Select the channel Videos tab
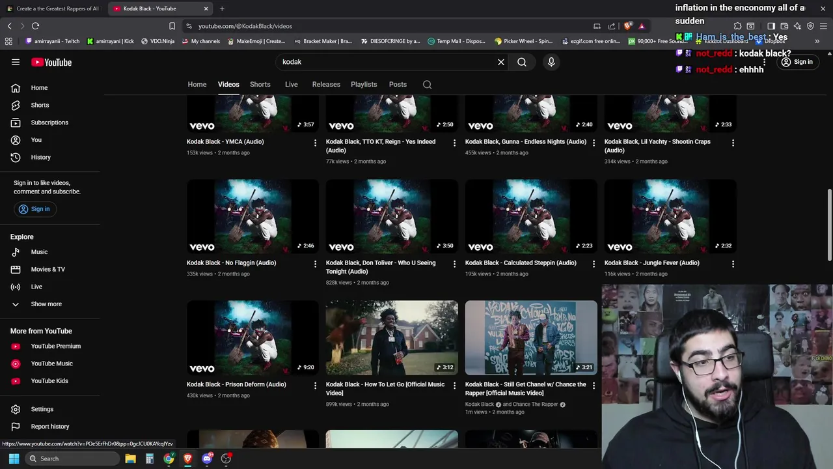 click(x=228, y=85)
